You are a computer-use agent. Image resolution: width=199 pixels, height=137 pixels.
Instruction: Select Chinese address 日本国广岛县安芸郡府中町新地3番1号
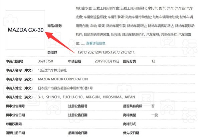point(65,88)
